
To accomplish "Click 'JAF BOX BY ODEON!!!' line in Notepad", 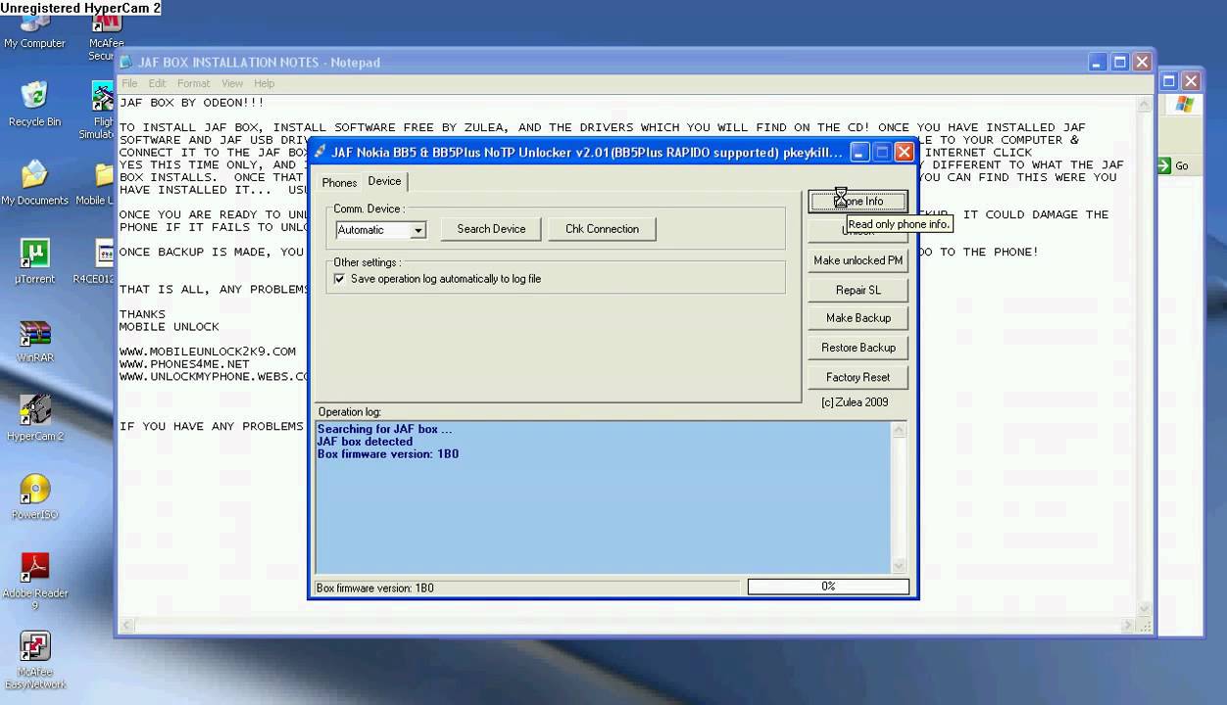I will point(191,102).
